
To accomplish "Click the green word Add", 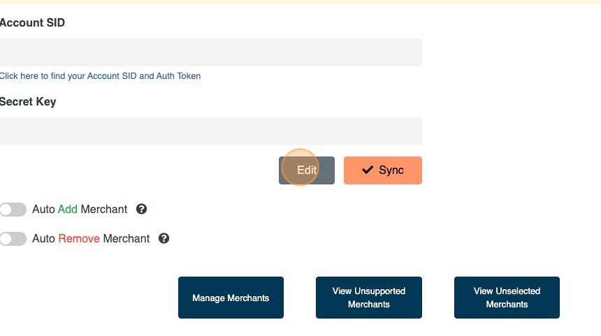I will point(68,209).
